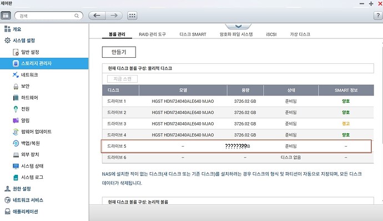Click the 권한 설정 user icon
The height and width of the screenshot is (221, 383).
point(7,189)
